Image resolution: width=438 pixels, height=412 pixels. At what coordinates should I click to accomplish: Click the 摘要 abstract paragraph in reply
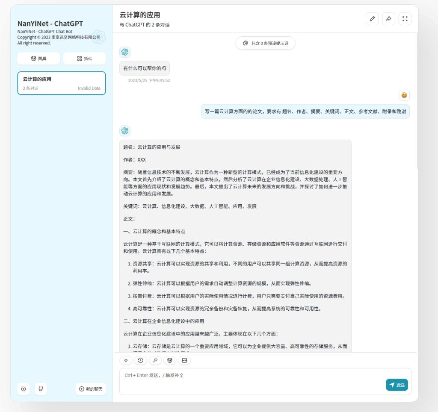[235, 183]
